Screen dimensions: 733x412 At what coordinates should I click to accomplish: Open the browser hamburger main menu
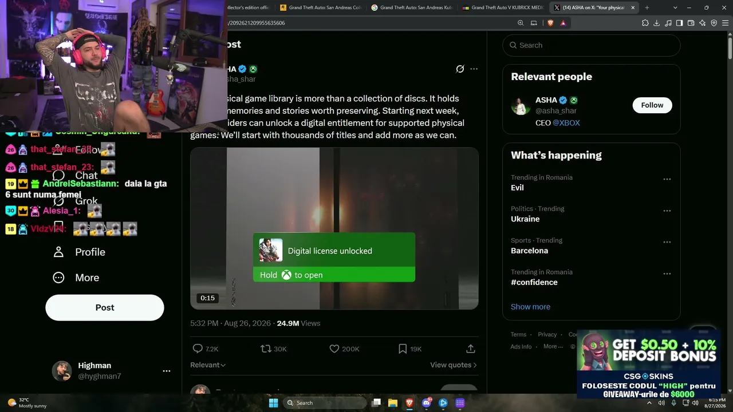click(x=726, y=23)
